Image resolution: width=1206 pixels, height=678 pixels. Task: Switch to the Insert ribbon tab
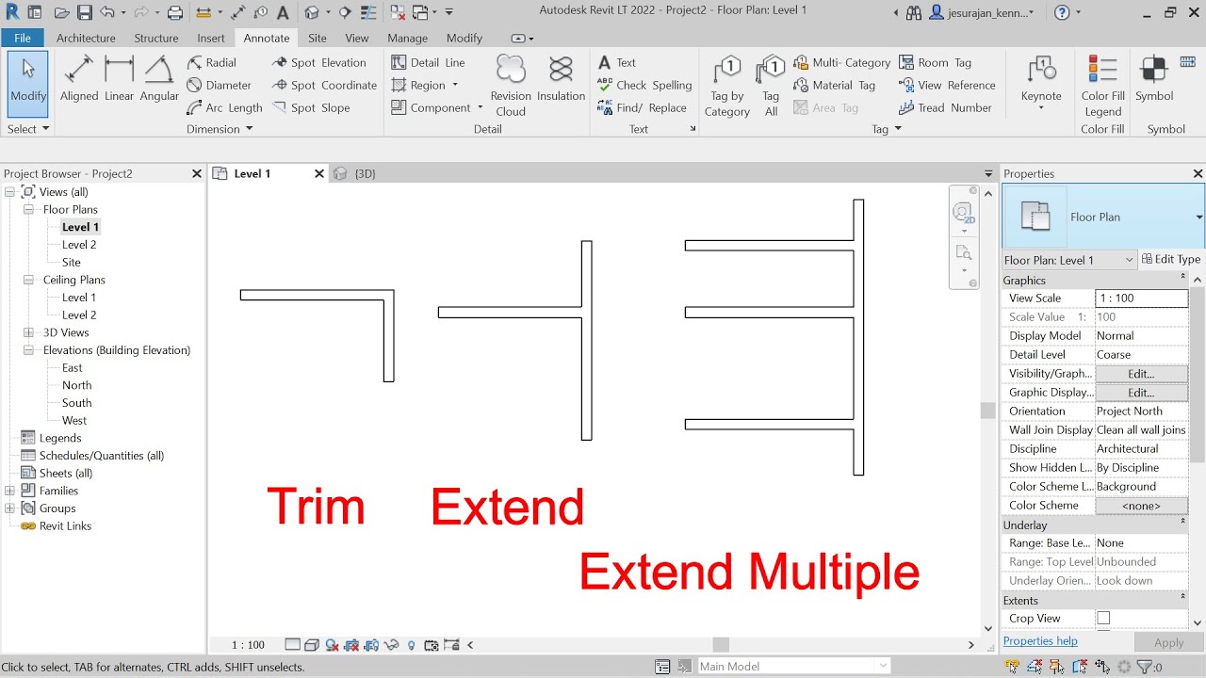pyautogui.click(x=211, y=38)
